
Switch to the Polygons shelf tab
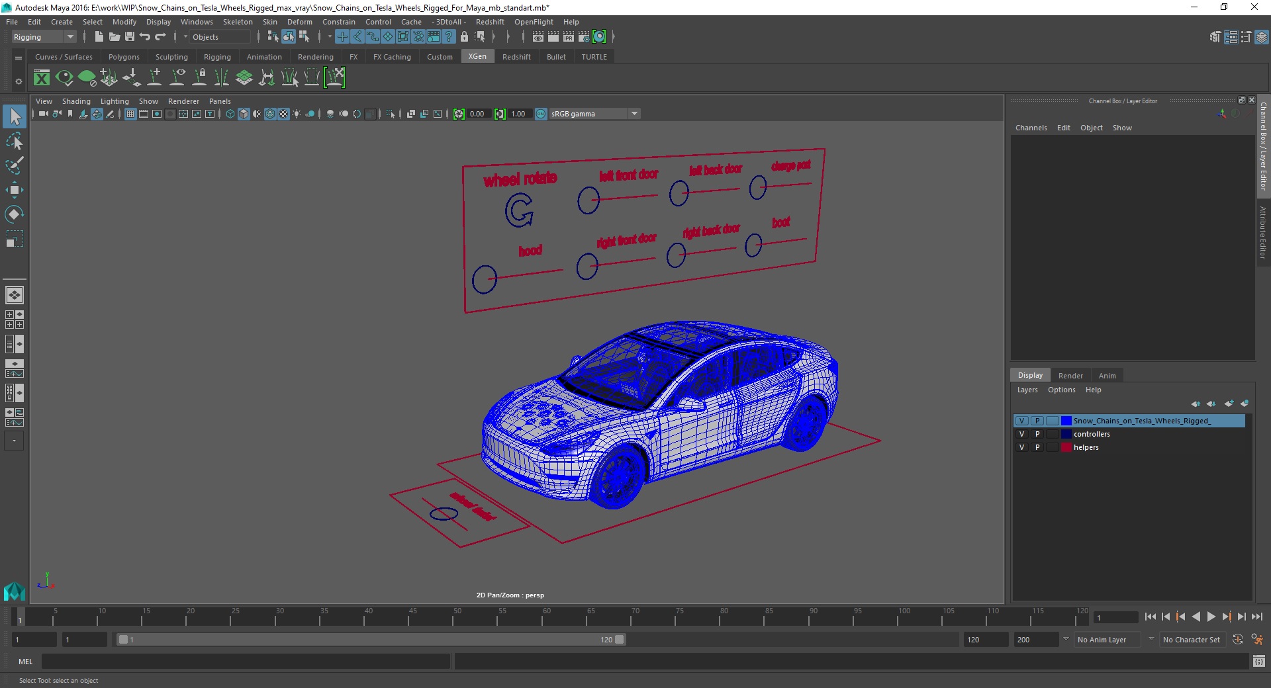click(124, 57)
